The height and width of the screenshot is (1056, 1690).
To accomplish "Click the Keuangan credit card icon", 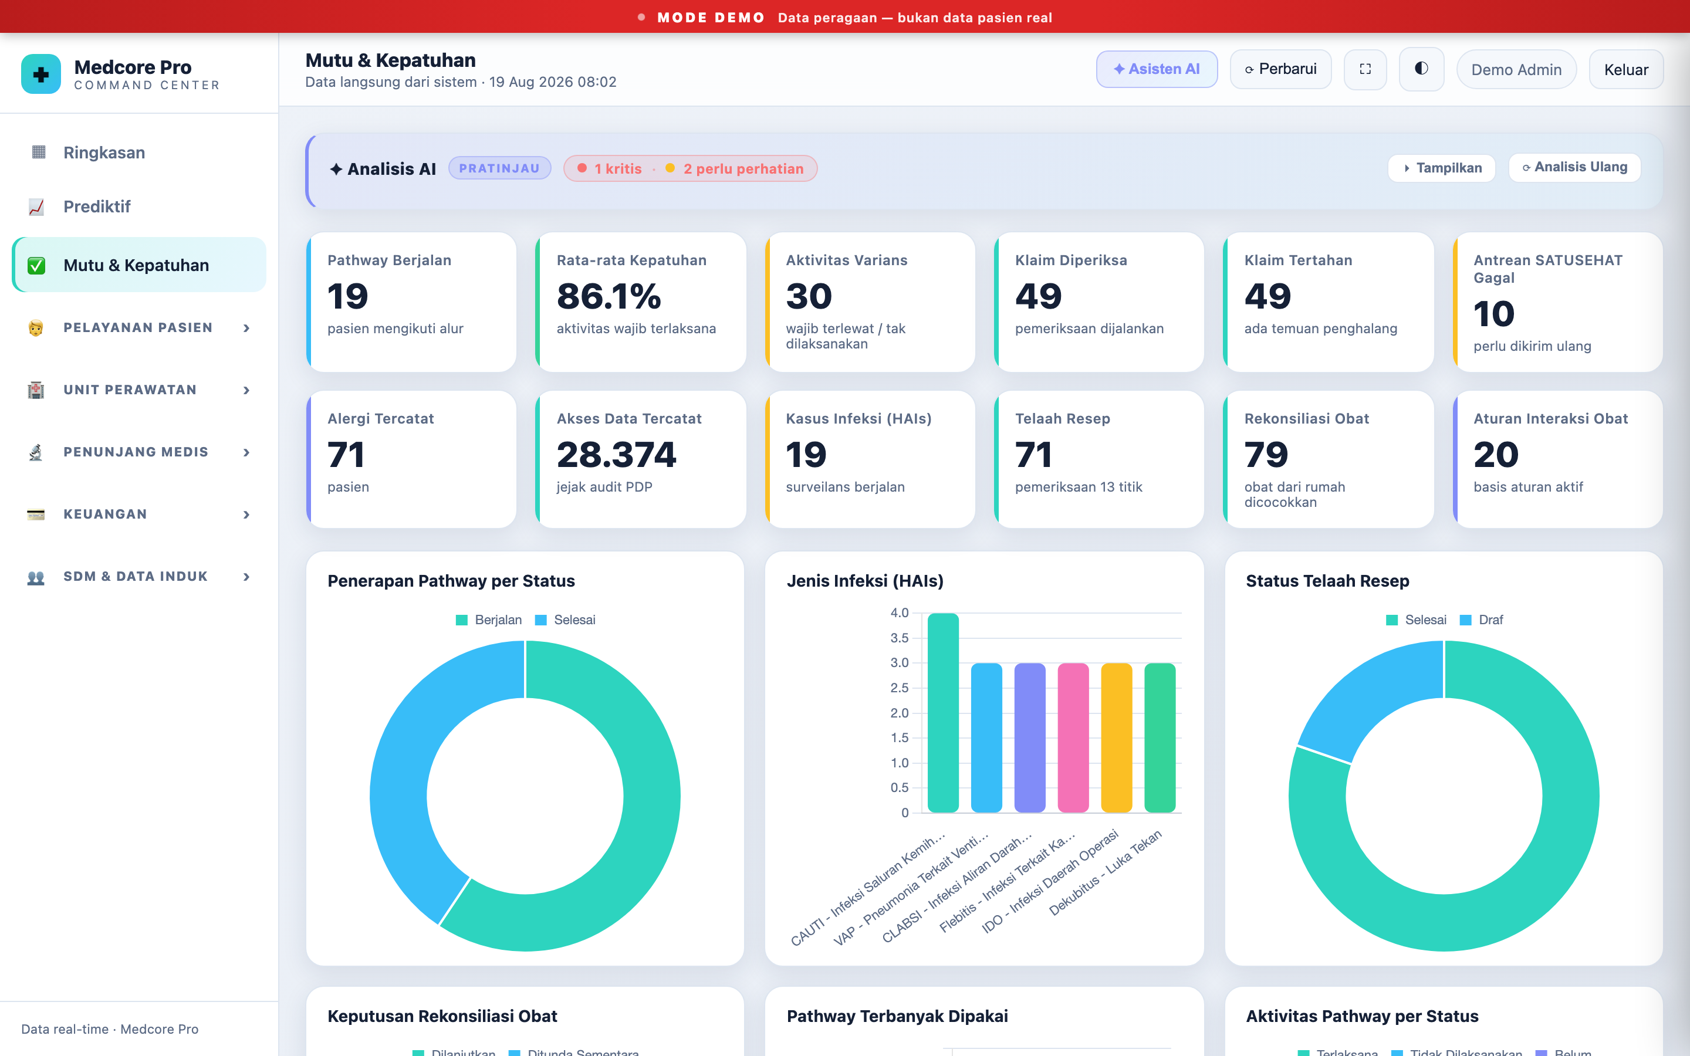I will (x=36, y=515).
